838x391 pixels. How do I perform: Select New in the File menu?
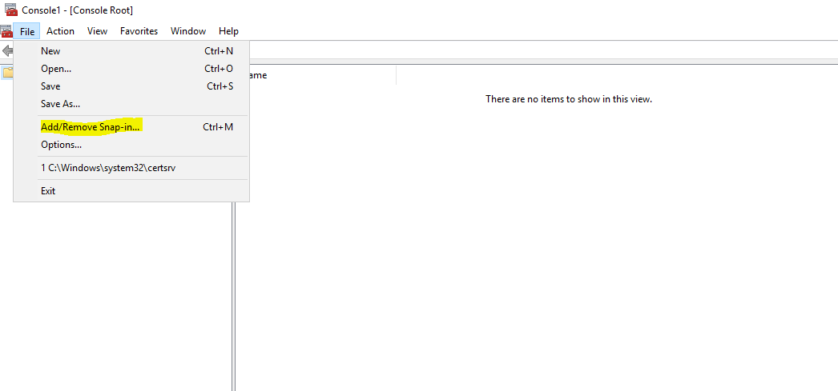(x=50, y=51)
